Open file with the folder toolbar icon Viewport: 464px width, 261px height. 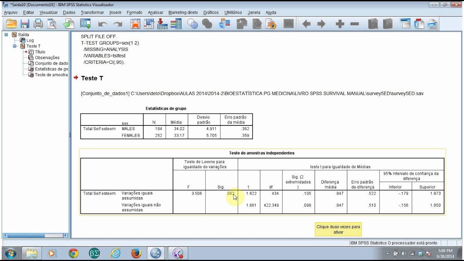12,24
